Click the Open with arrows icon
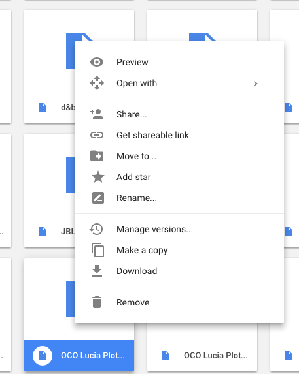Screen dimensions: 299x374 tap(97, 83)
